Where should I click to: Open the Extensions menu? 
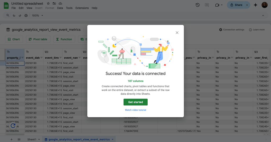[x=82, y=8]
